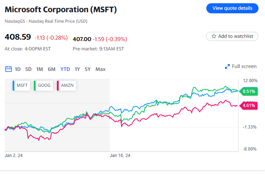Select the 1D time range
Screen dimensions: 265x175
point(18,69)
